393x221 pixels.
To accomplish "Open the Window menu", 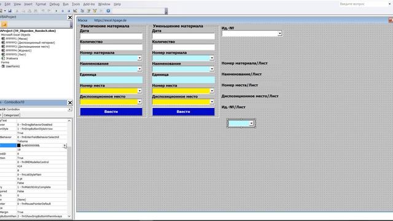I will click(104, 4).
